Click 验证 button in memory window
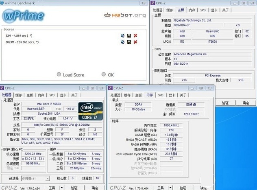The width and height of the screenshot is (257, 190). click(x=183, y=188)
